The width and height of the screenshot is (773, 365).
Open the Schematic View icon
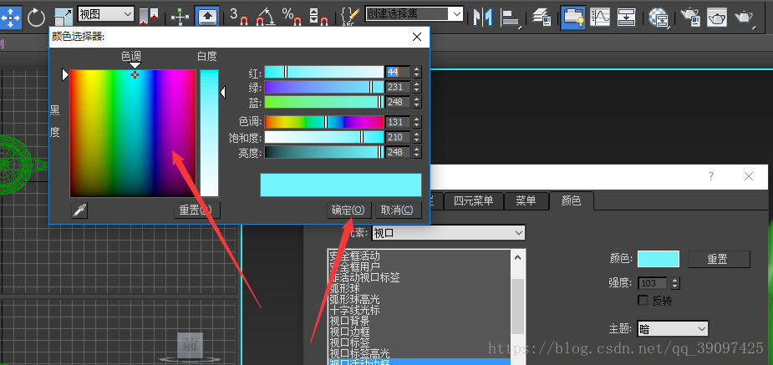pyautogui.click(x=626, y=18)
